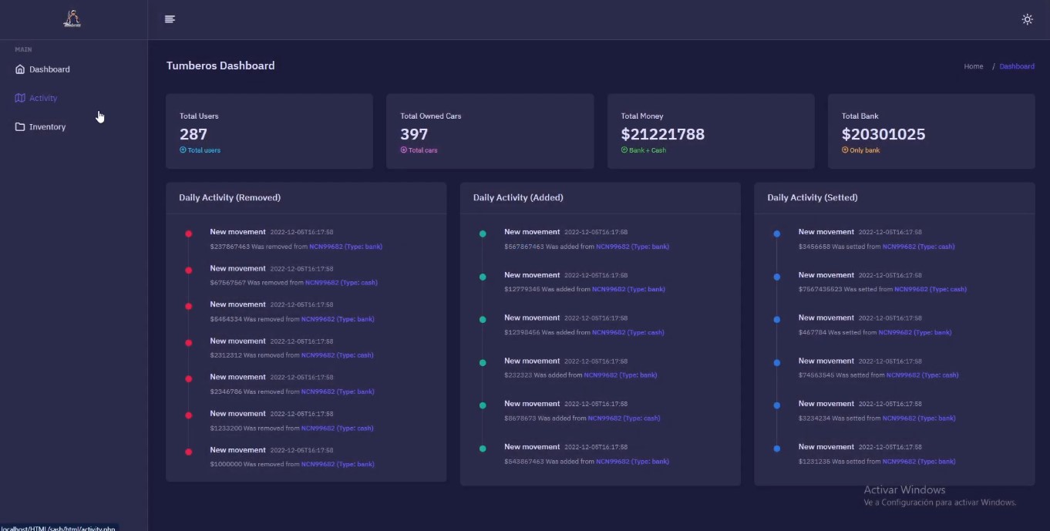Click the first green marker in the Added timeline
Viewport: 1050px width, 531px height.
483,234
